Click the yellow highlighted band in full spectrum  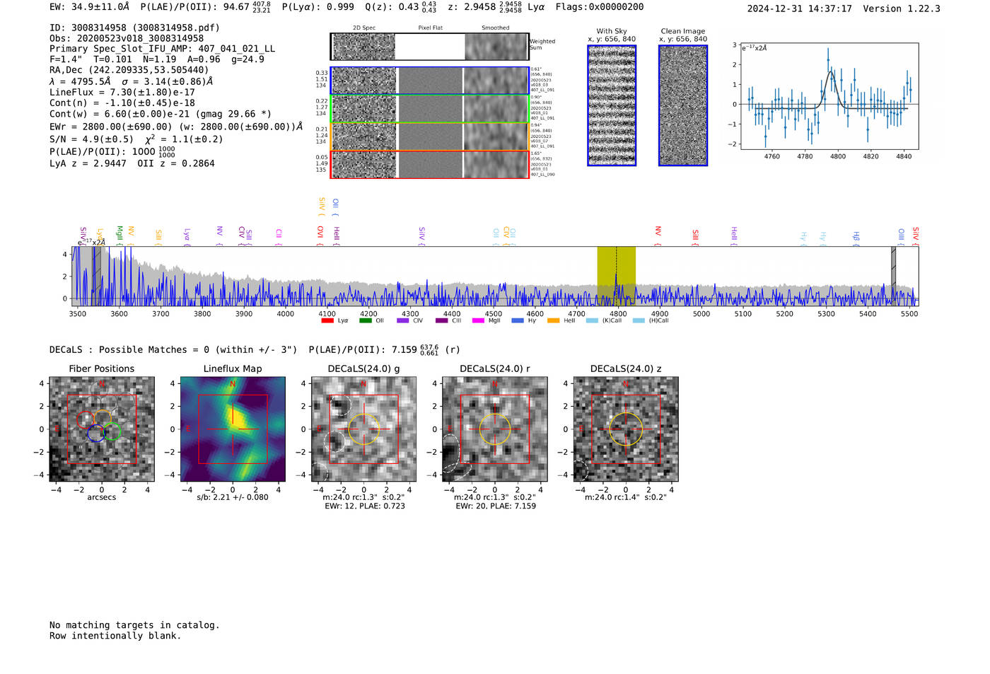tap(616, 276)
